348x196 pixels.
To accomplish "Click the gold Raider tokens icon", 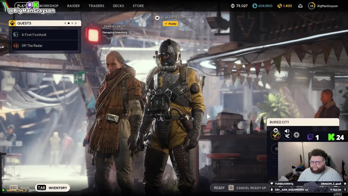I will pos(279,6).
